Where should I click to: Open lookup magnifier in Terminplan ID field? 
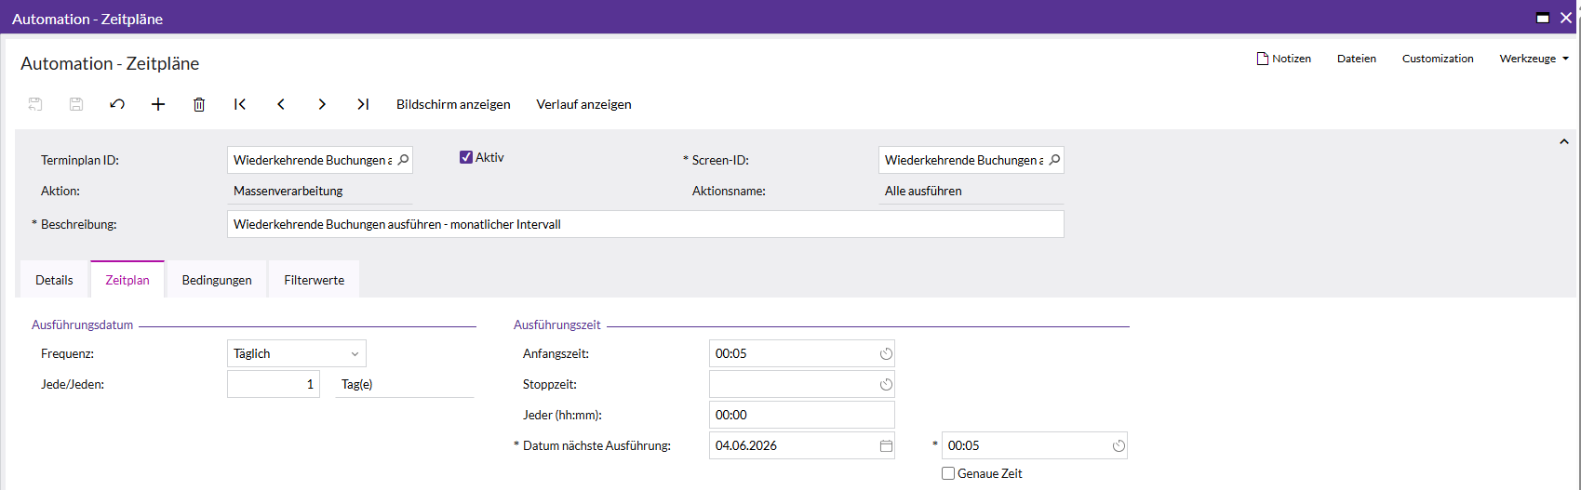coord(403,160)
